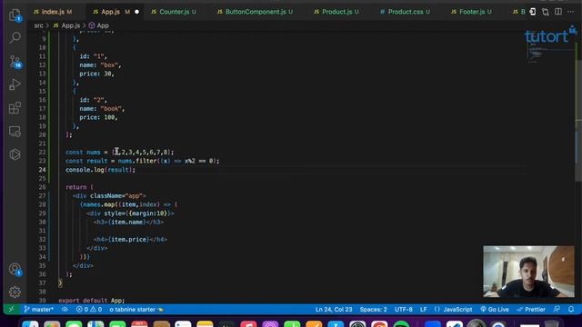This screenshot has width=582, height=327.
Task: Switch to the index.js tab
Action: pyautogui.click(x=53, y=12)
